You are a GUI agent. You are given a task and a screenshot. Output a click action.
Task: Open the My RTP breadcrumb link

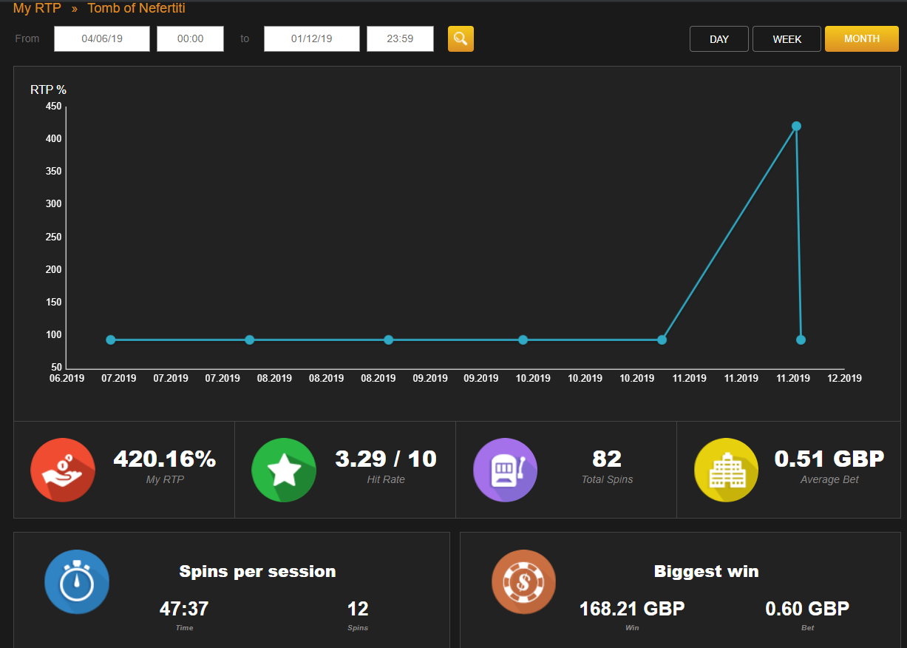[37, 9]
